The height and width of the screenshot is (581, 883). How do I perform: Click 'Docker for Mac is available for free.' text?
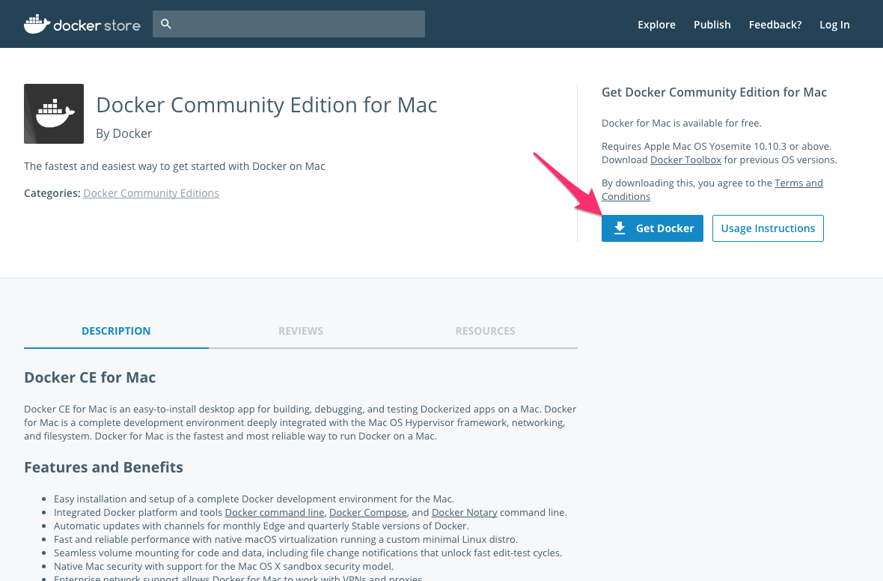[x=682, y=123]
